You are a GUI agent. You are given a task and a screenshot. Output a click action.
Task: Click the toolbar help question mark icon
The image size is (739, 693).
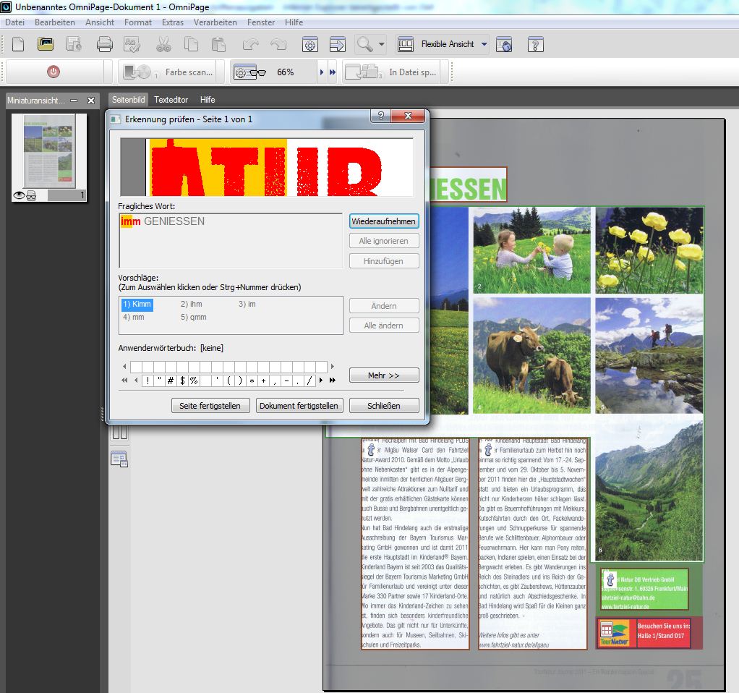pyautogui.click(x=535, y=44)
